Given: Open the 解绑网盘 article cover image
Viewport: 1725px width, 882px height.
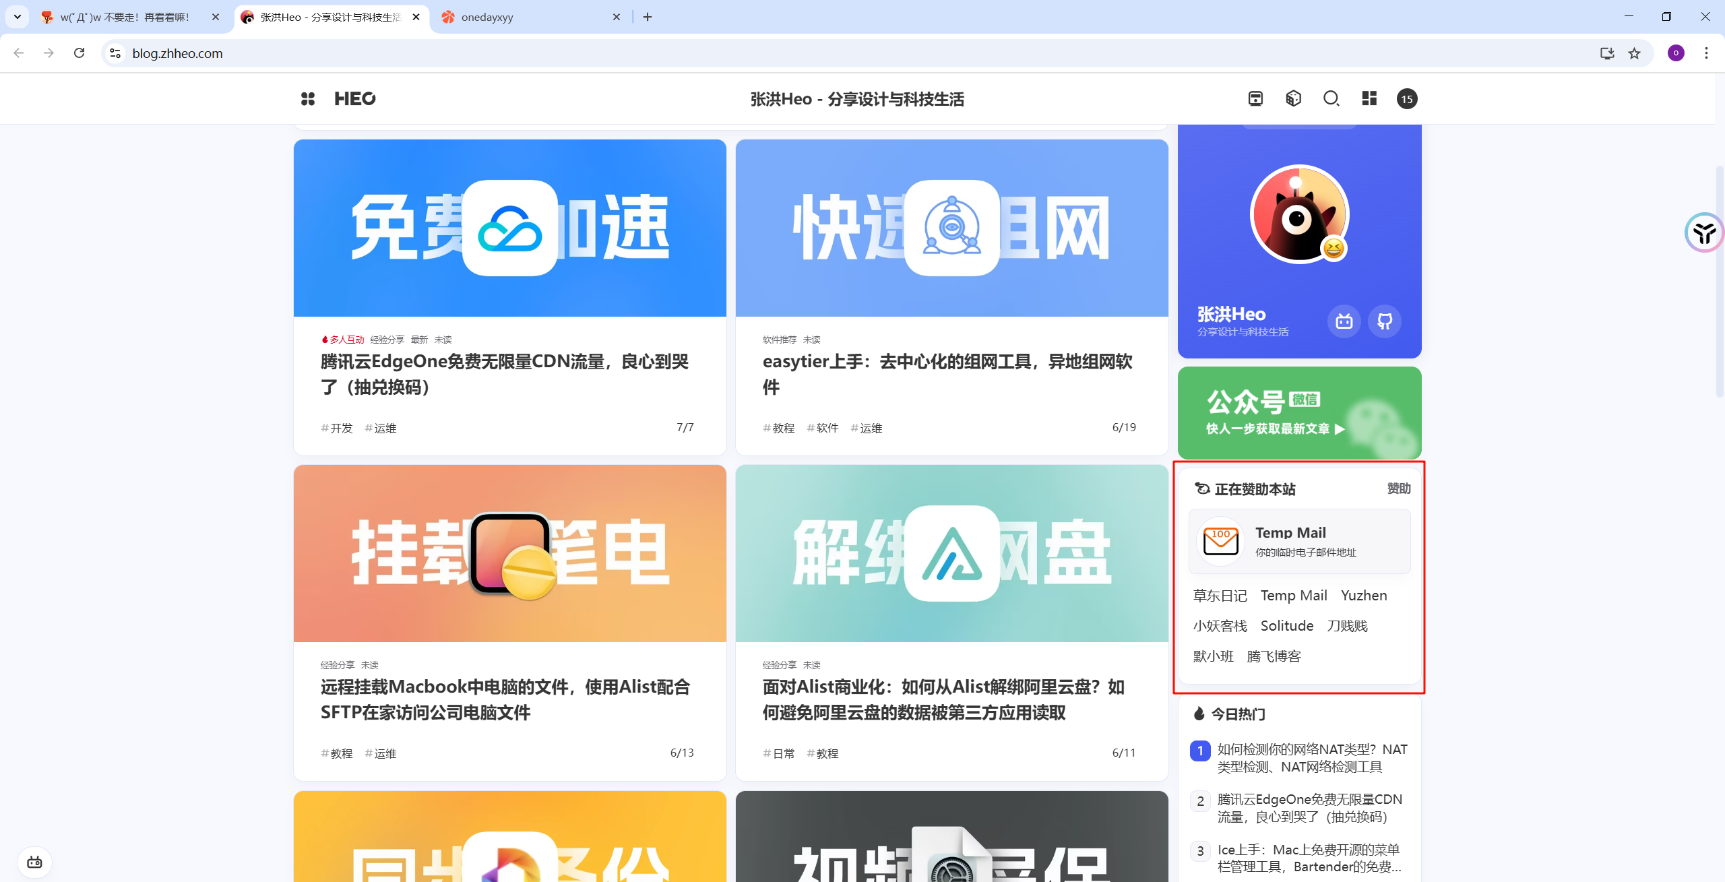Looking at the screenshot, I should (952, 553).
